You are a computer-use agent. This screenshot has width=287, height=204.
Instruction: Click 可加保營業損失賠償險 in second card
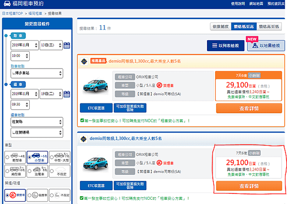[x=130, y=185]
